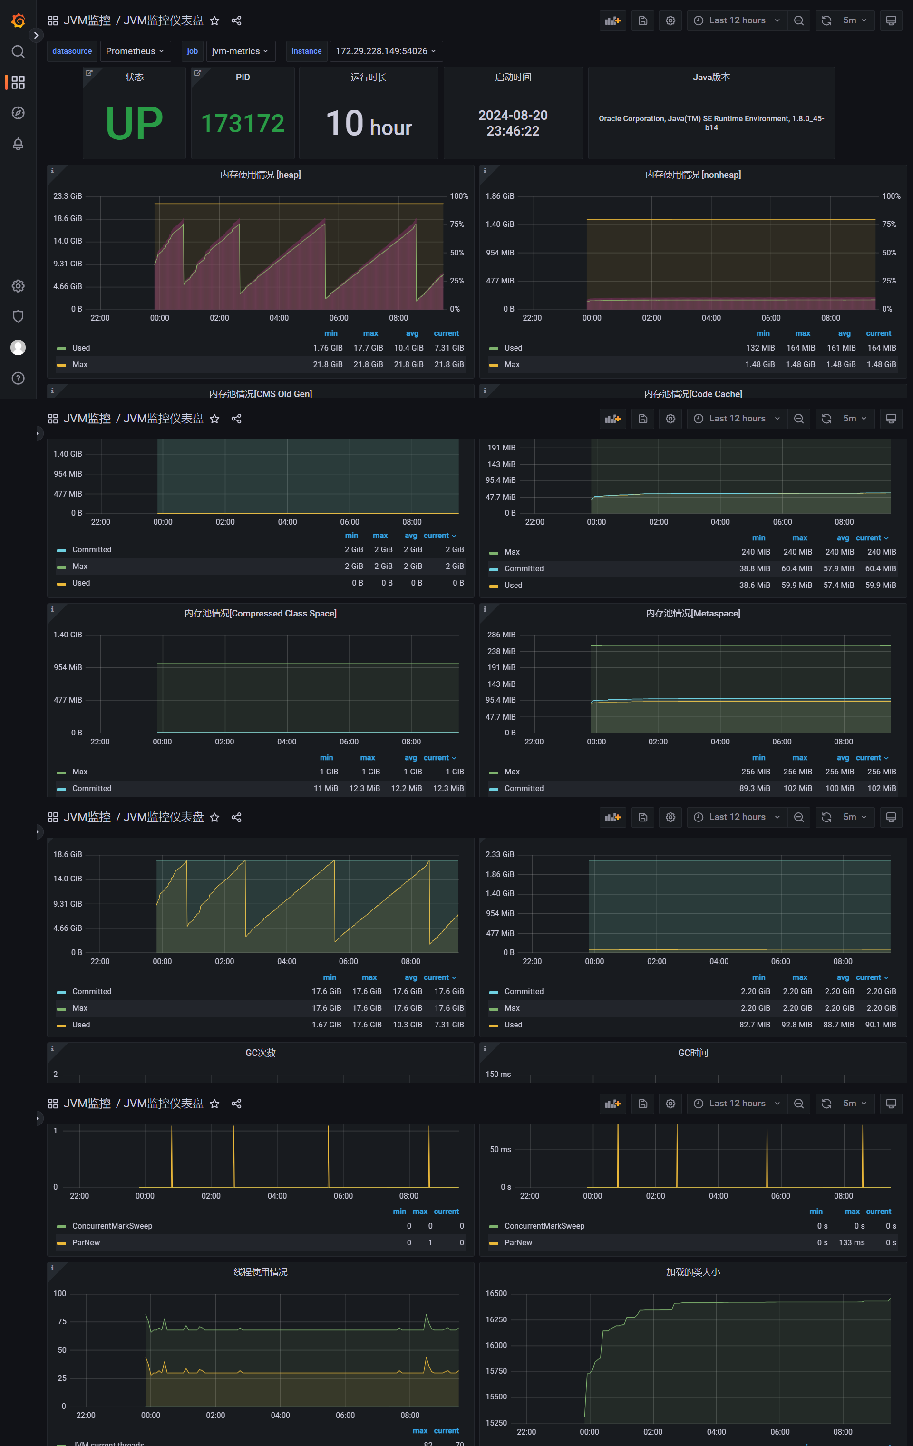Expand the sidebar with the chevron arrow button

tap(36, 35)
